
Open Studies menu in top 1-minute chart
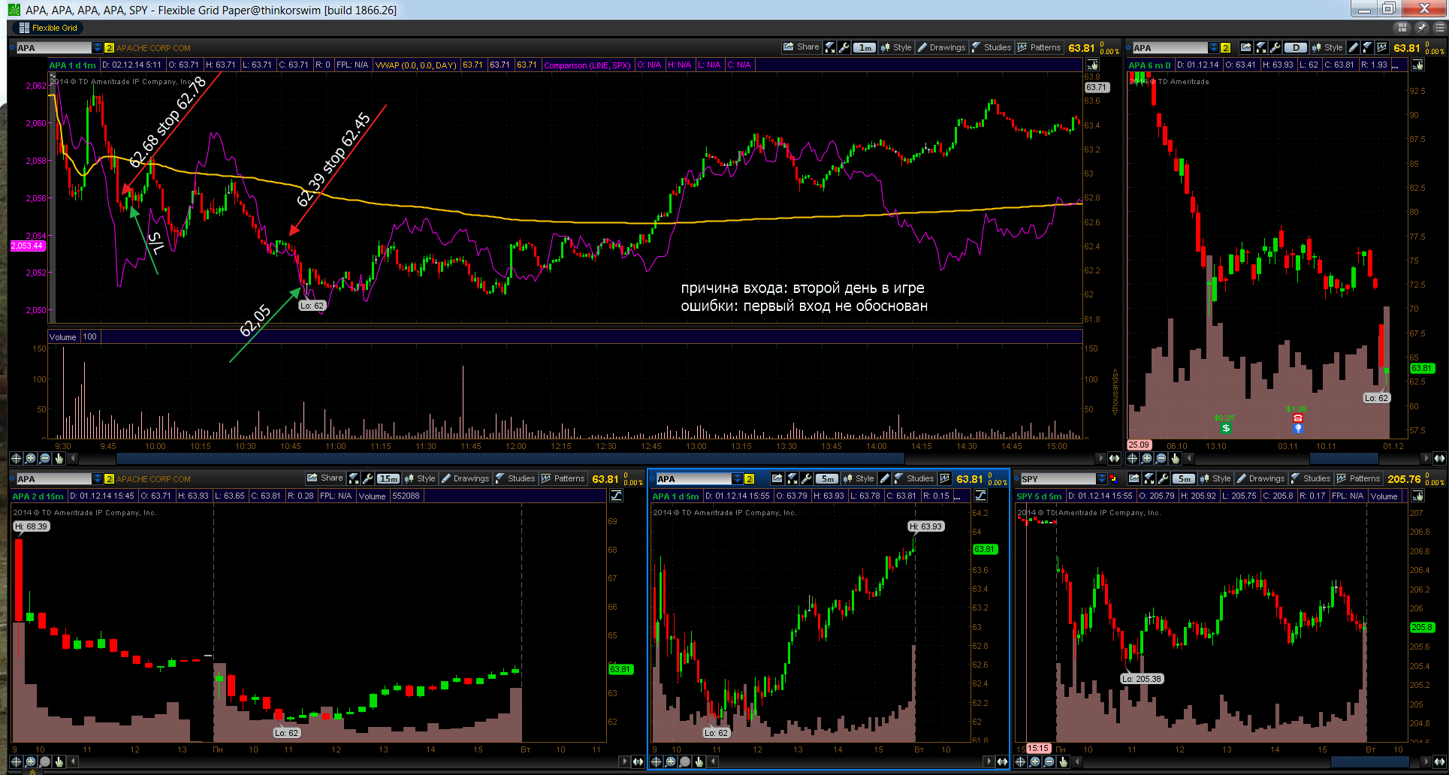(991, 47)
